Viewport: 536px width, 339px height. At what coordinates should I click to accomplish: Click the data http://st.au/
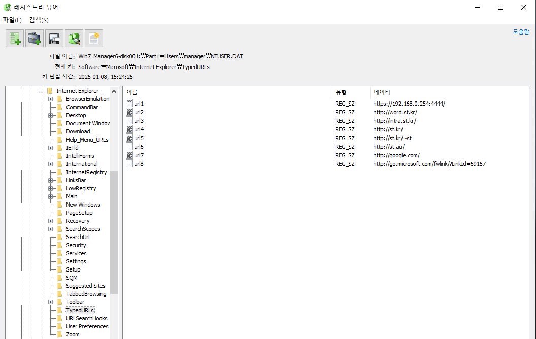[x=389, y=147]
